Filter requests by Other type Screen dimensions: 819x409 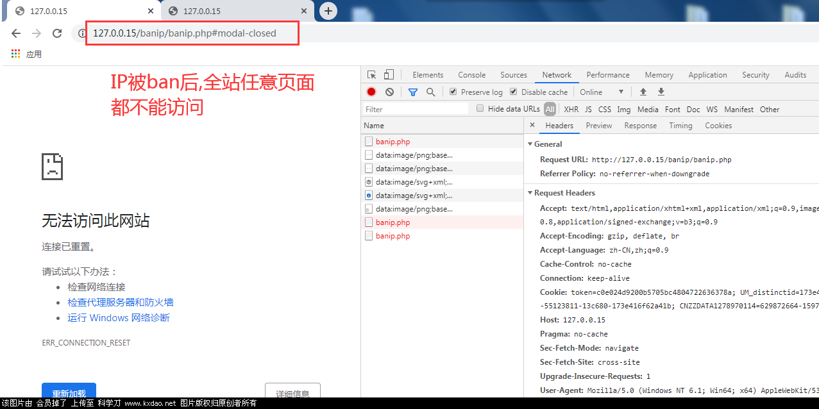770,110
